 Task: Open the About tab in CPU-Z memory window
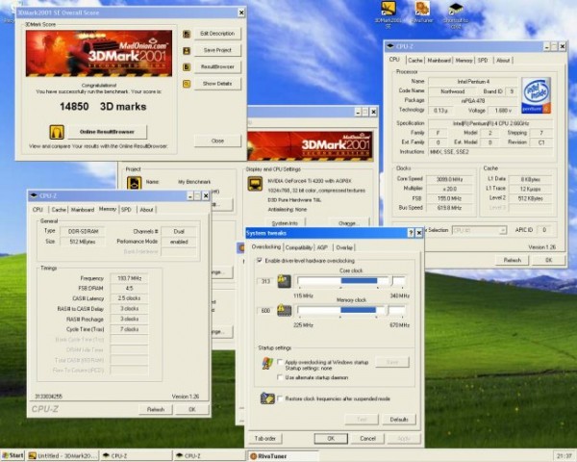pos(146,210)
